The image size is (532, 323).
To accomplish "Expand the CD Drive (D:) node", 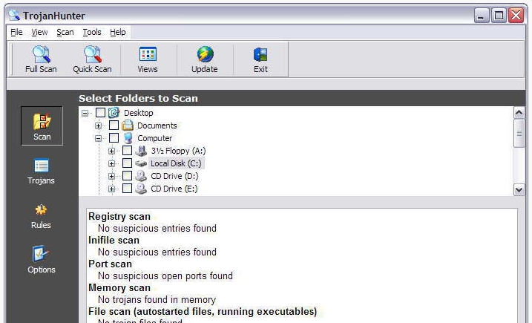I will 111,176.
